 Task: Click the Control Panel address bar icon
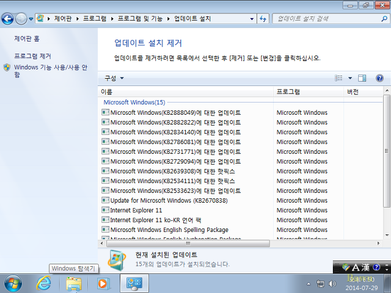pos(40,18)
